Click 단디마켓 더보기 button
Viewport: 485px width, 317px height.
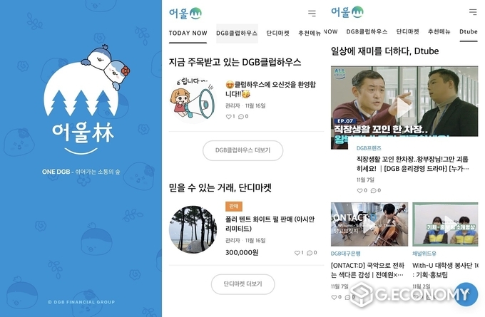click(242, 284)
